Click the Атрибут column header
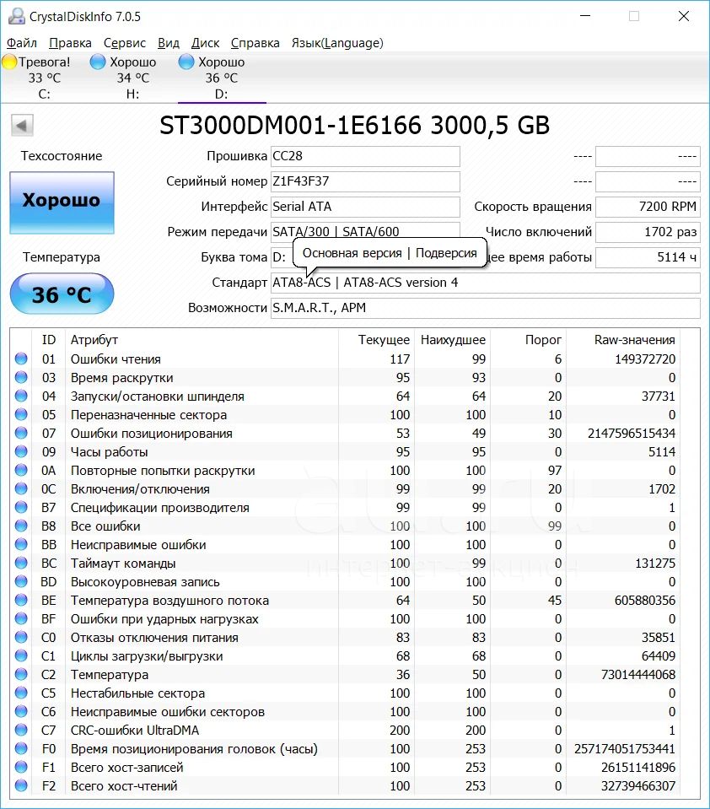The height and width of the screenshot is (809, 710). 202,339
